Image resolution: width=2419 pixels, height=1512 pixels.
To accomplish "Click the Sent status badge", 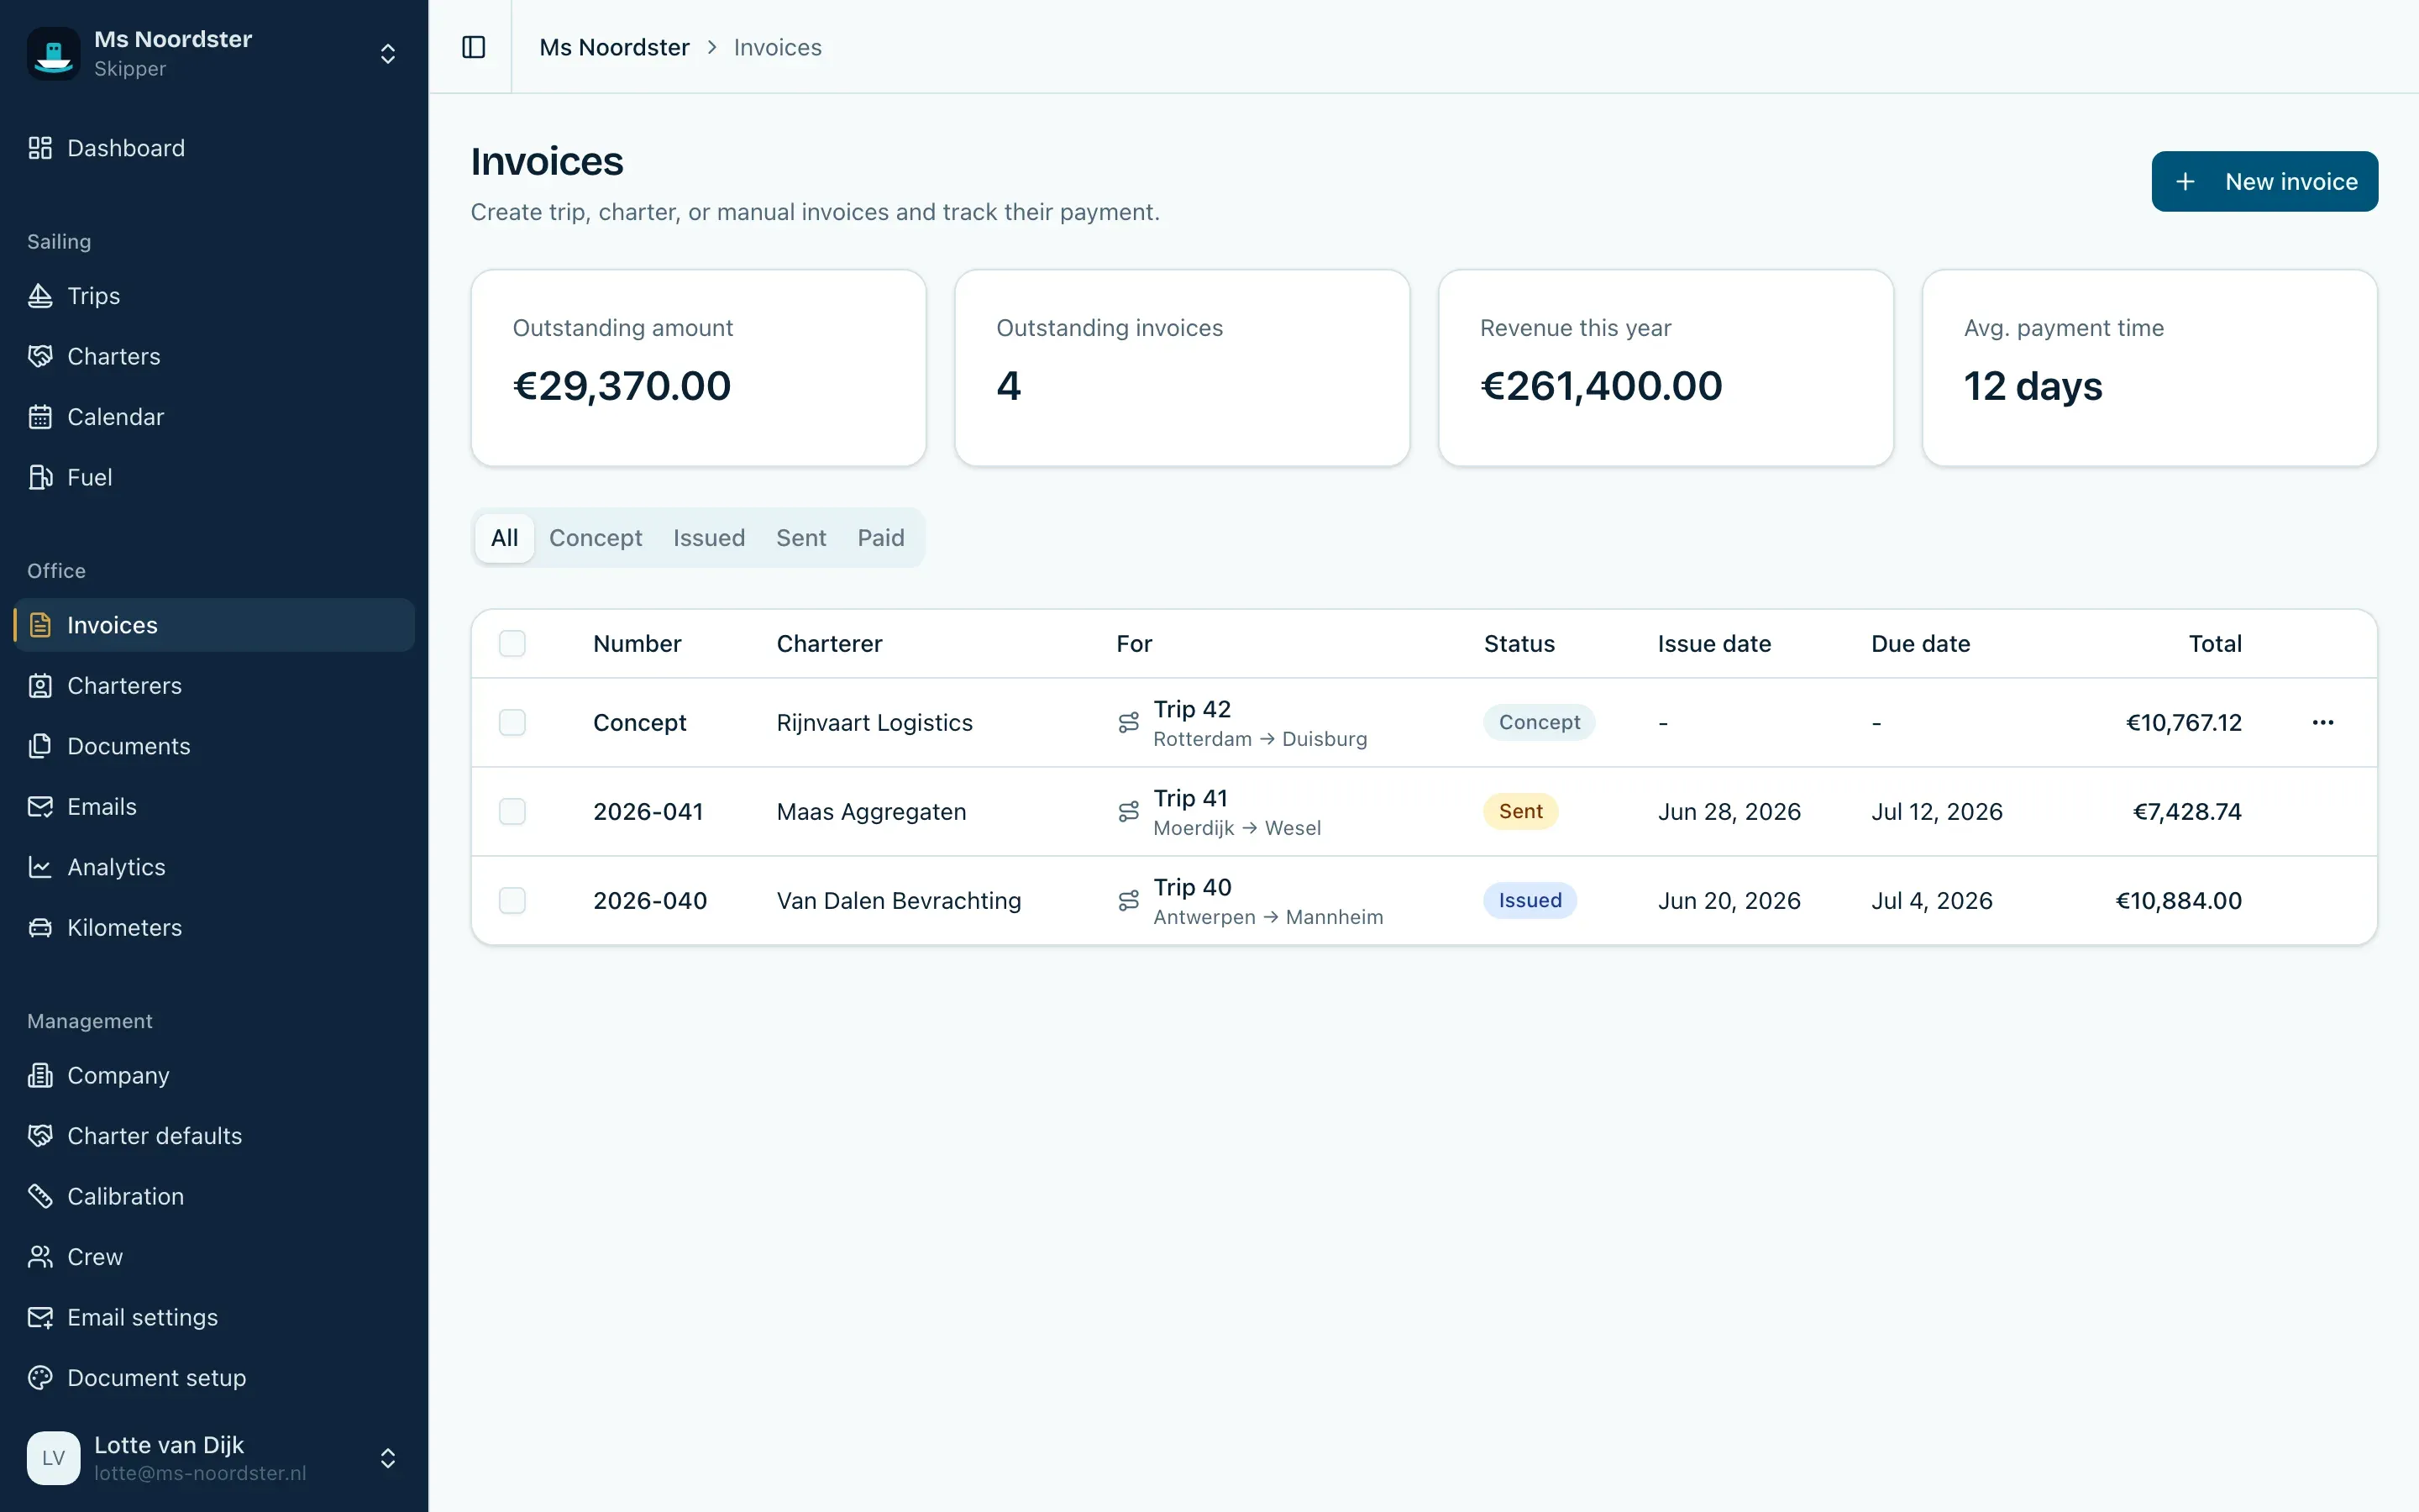I will [1520, 811].
